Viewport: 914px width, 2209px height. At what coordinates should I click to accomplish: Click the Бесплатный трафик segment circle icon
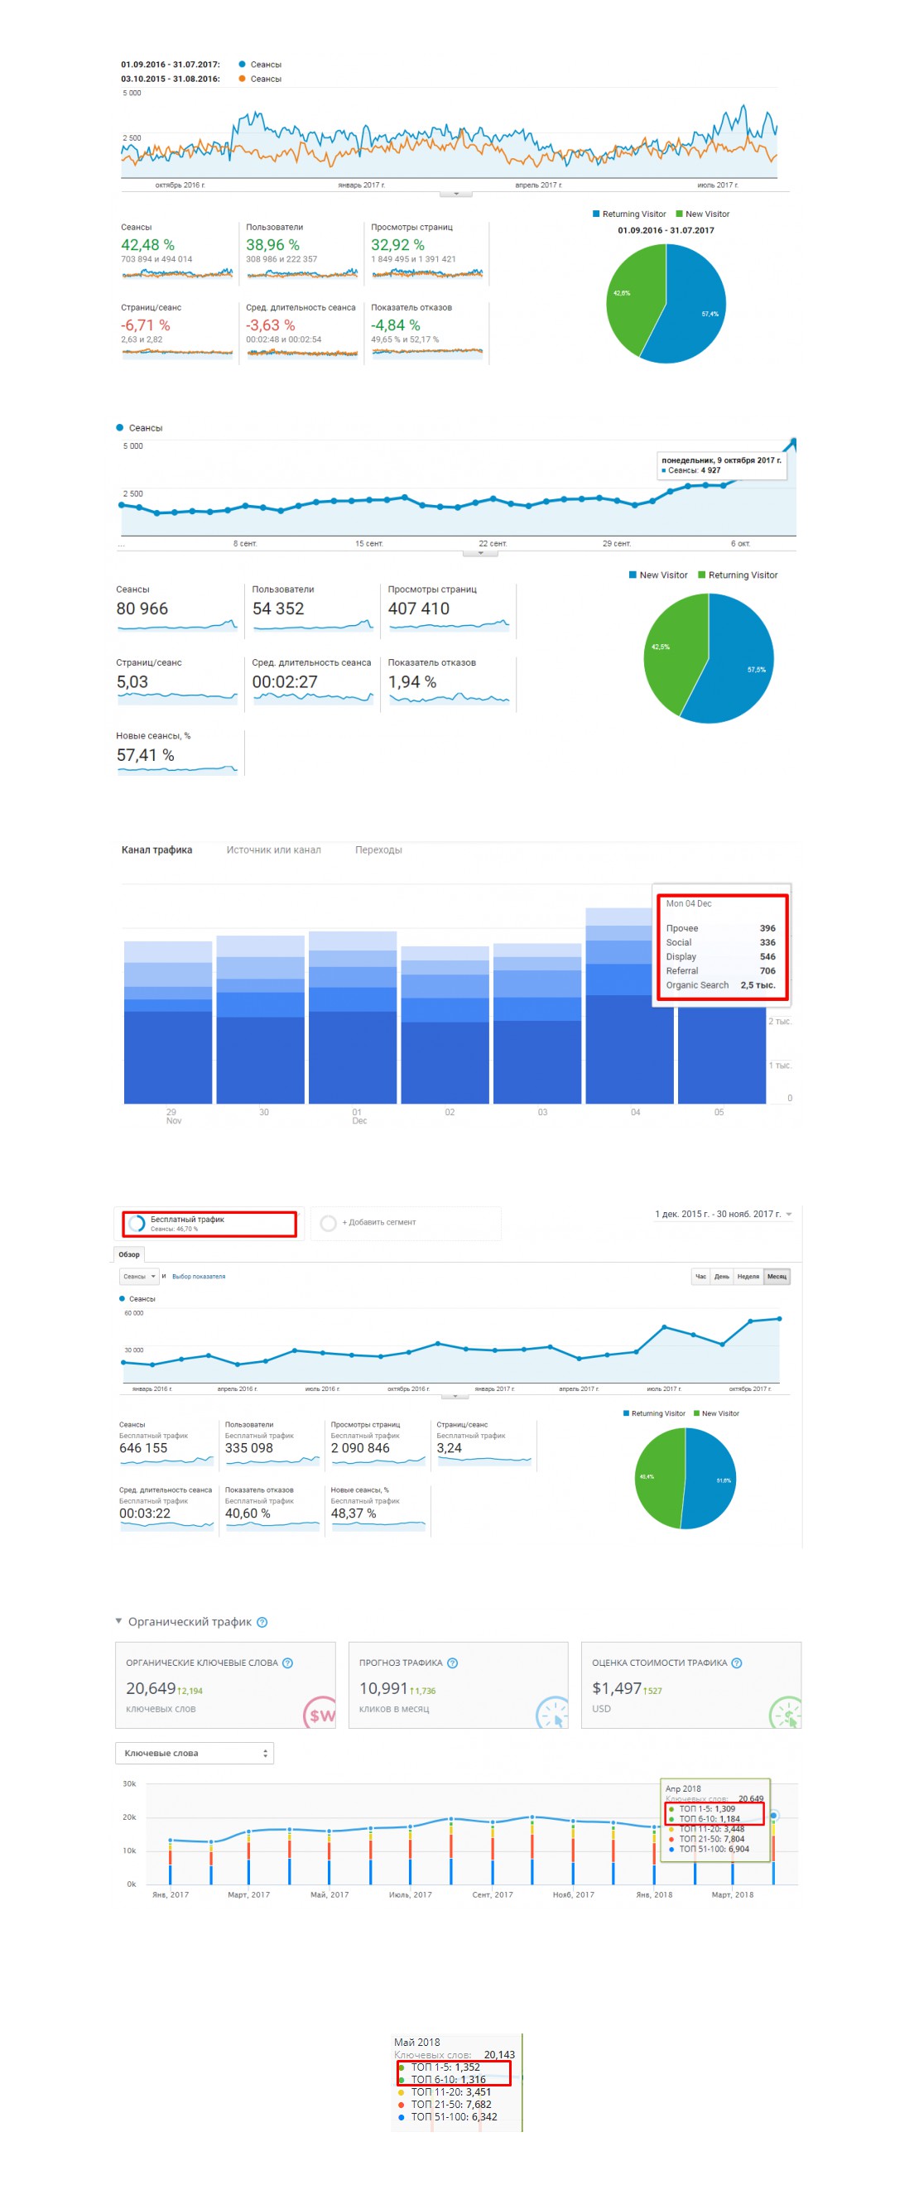coord(137,1223)
